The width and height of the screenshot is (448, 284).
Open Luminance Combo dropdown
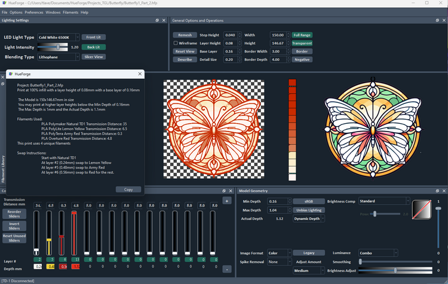click(378, 253)
